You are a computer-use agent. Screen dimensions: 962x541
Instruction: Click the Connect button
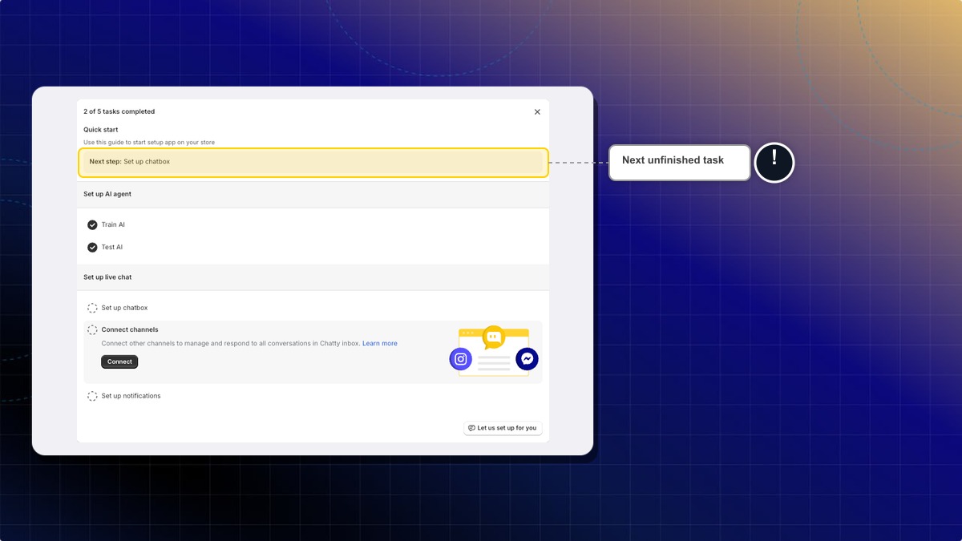(x=119, y=361)
